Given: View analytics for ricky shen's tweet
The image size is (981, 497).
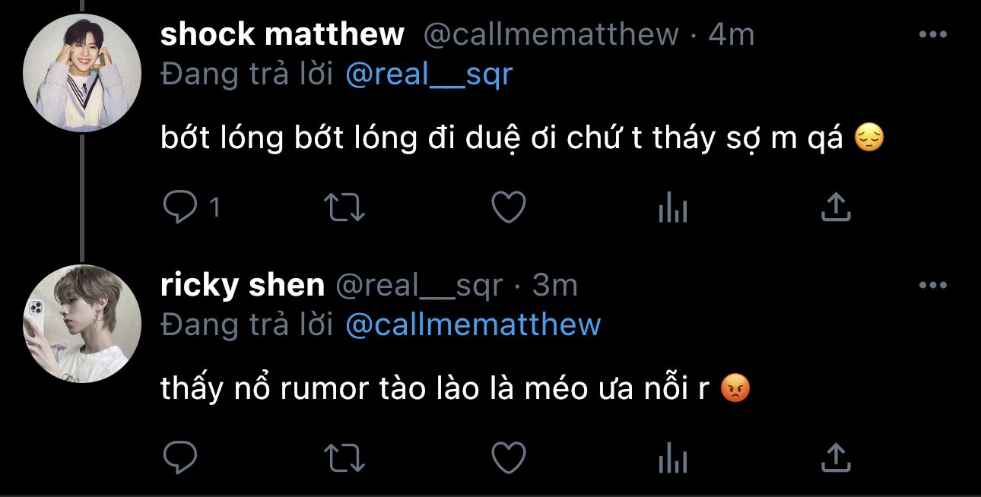Looking at the screenshot, I should (x=672, y=457).
